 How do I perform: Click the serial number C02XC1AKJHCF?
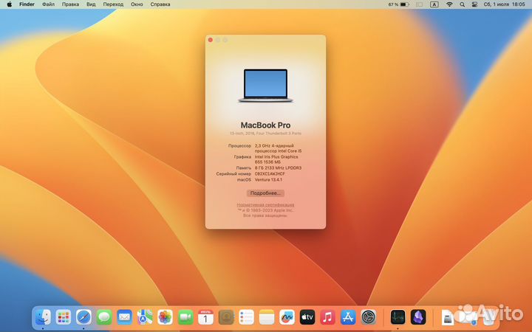point(270,174)
